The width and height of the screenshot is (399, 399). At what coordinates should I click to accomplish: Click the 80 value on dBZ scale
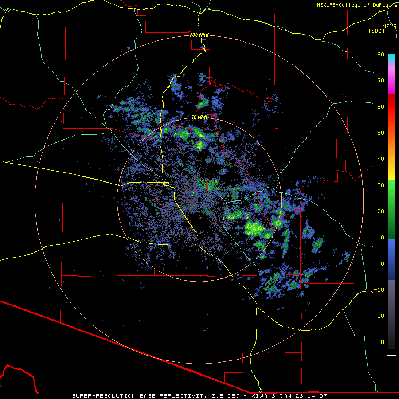(381, 55)
